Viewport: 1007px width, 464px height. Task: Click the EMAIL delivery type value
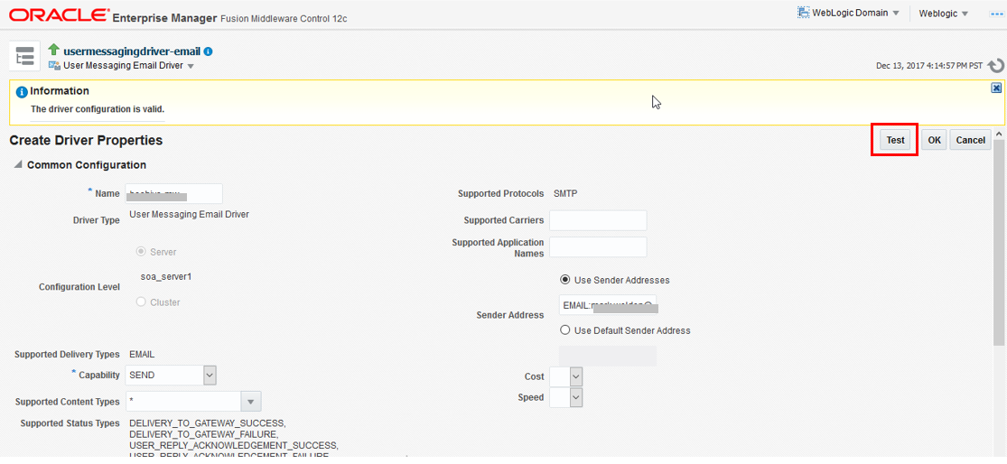click(x=142, y=354)
